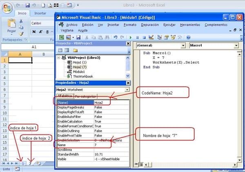Viewport: 245px width, 172px height.
Task: Click the Break pause icon
Action: point(138,37)
